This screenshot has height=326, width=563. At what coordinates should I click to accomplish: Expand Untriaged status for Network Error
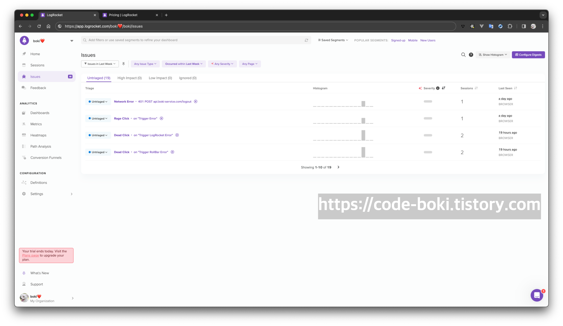click(x=98, y=102)
